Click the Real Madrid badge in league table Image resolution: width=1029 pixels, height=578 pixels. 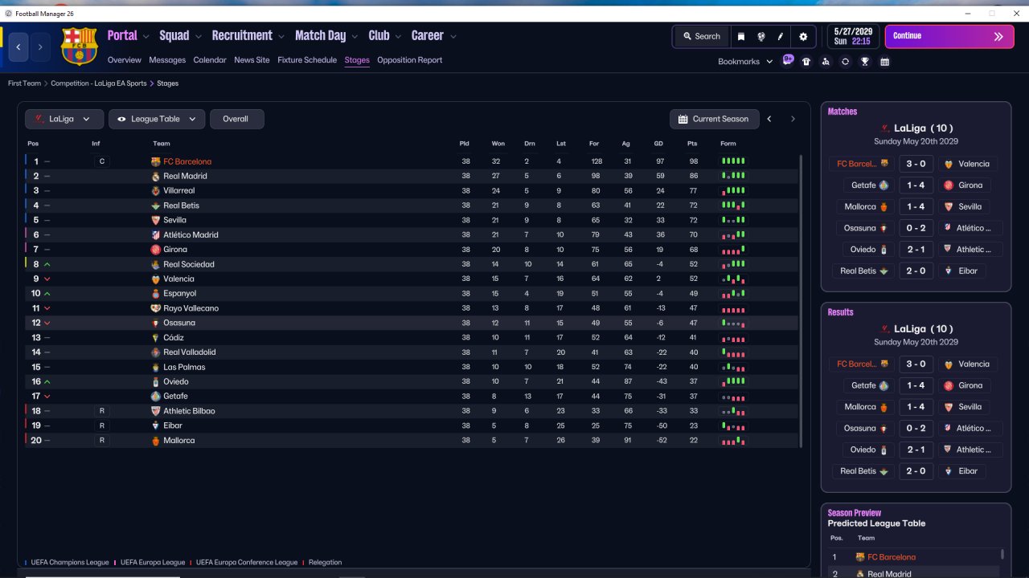point(156,177)
